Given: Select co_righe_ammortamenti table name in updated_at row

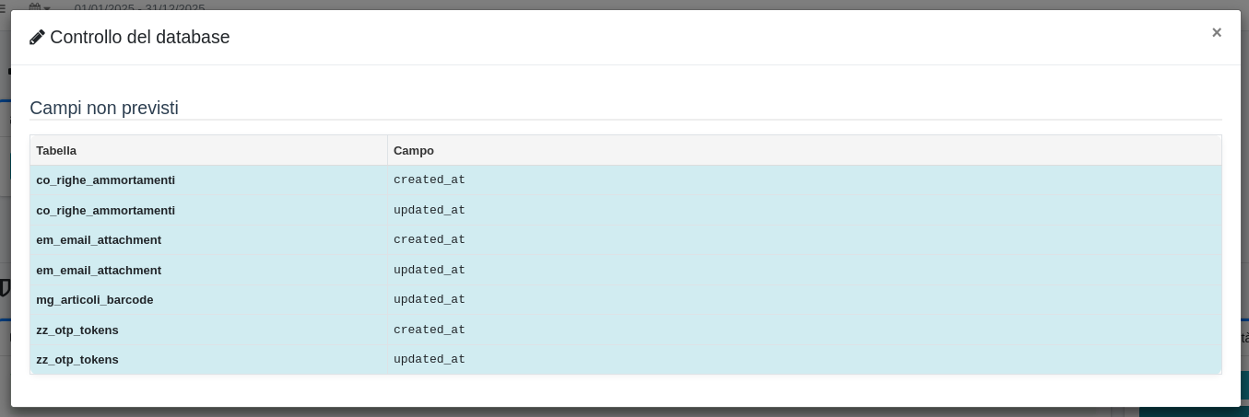Looking at the screenshot, I should pyautogui.click(x=105, y=210).
